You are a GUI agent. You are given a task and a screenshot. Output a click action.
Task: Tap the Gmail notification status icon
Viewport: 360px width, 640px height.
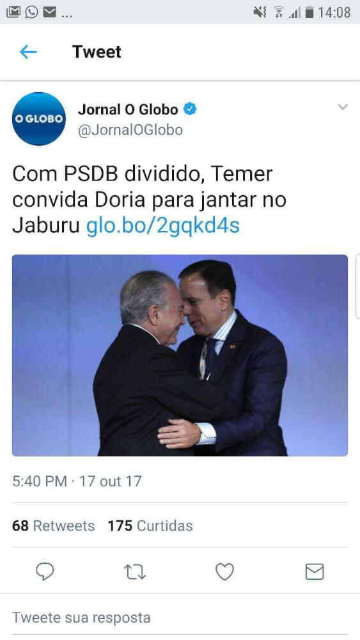(13, 12)
